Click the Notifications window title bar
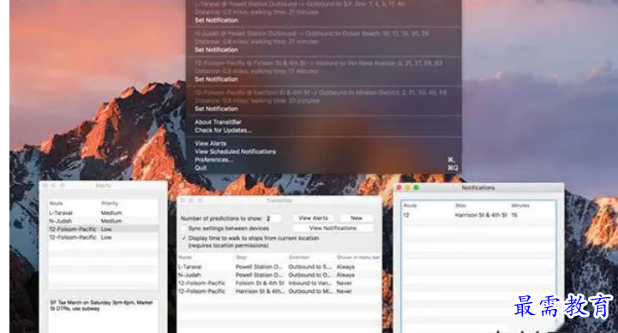This screenshot has height=333, width=618. 478,187
